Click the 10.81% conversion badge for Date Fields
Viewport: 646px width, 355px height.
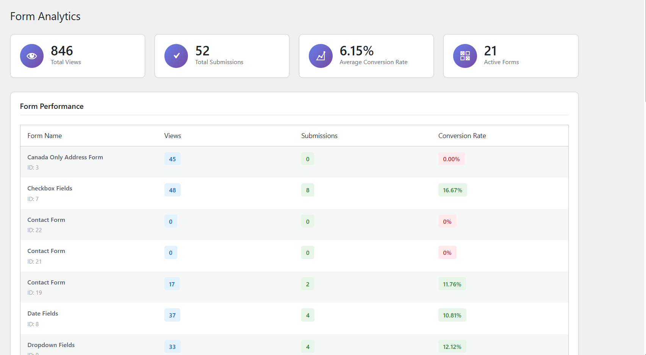(x=452, y=315)
